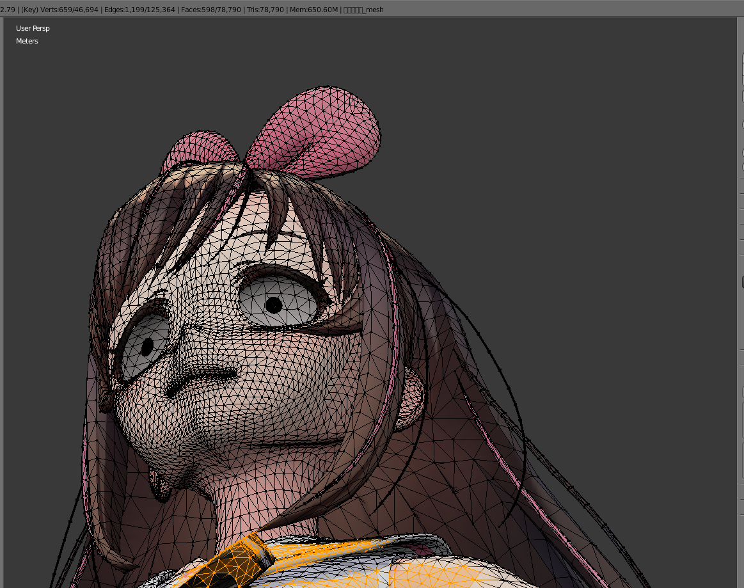Click the 'Edges:1,199/125,364' statistic
This screenshot has height=588, width=744.
(139, 10)
